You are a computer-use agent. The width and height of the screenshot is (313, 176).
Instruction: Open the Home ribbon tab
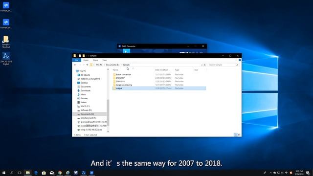(86, 60)
